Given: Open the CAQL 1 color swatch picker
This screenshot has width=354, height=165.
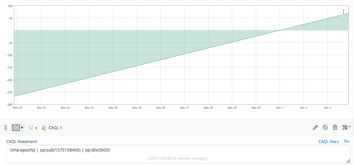Looking at the screenshot, I should 18,128.
